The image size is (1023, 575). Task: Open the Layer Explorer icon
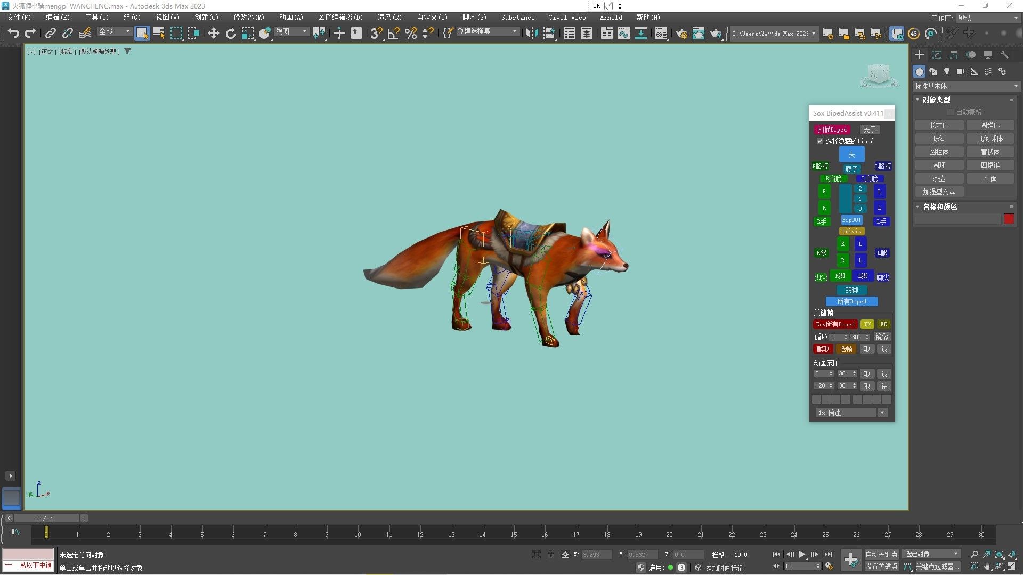tap(586, 33)
